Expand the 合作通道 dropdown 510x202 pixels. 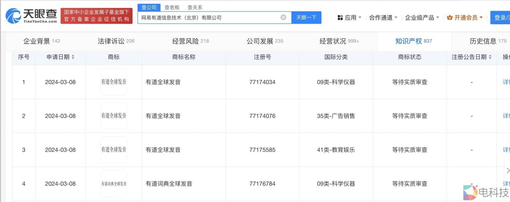pos(396,18)
